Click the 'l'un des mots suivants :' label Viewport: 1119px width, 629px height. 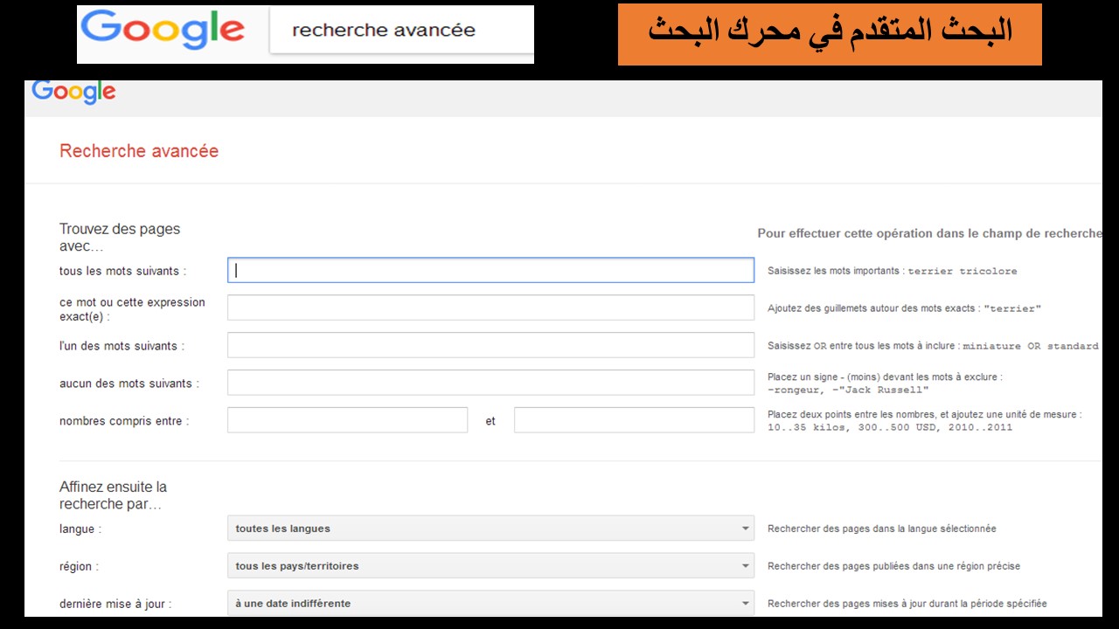(x=122, y=346)
